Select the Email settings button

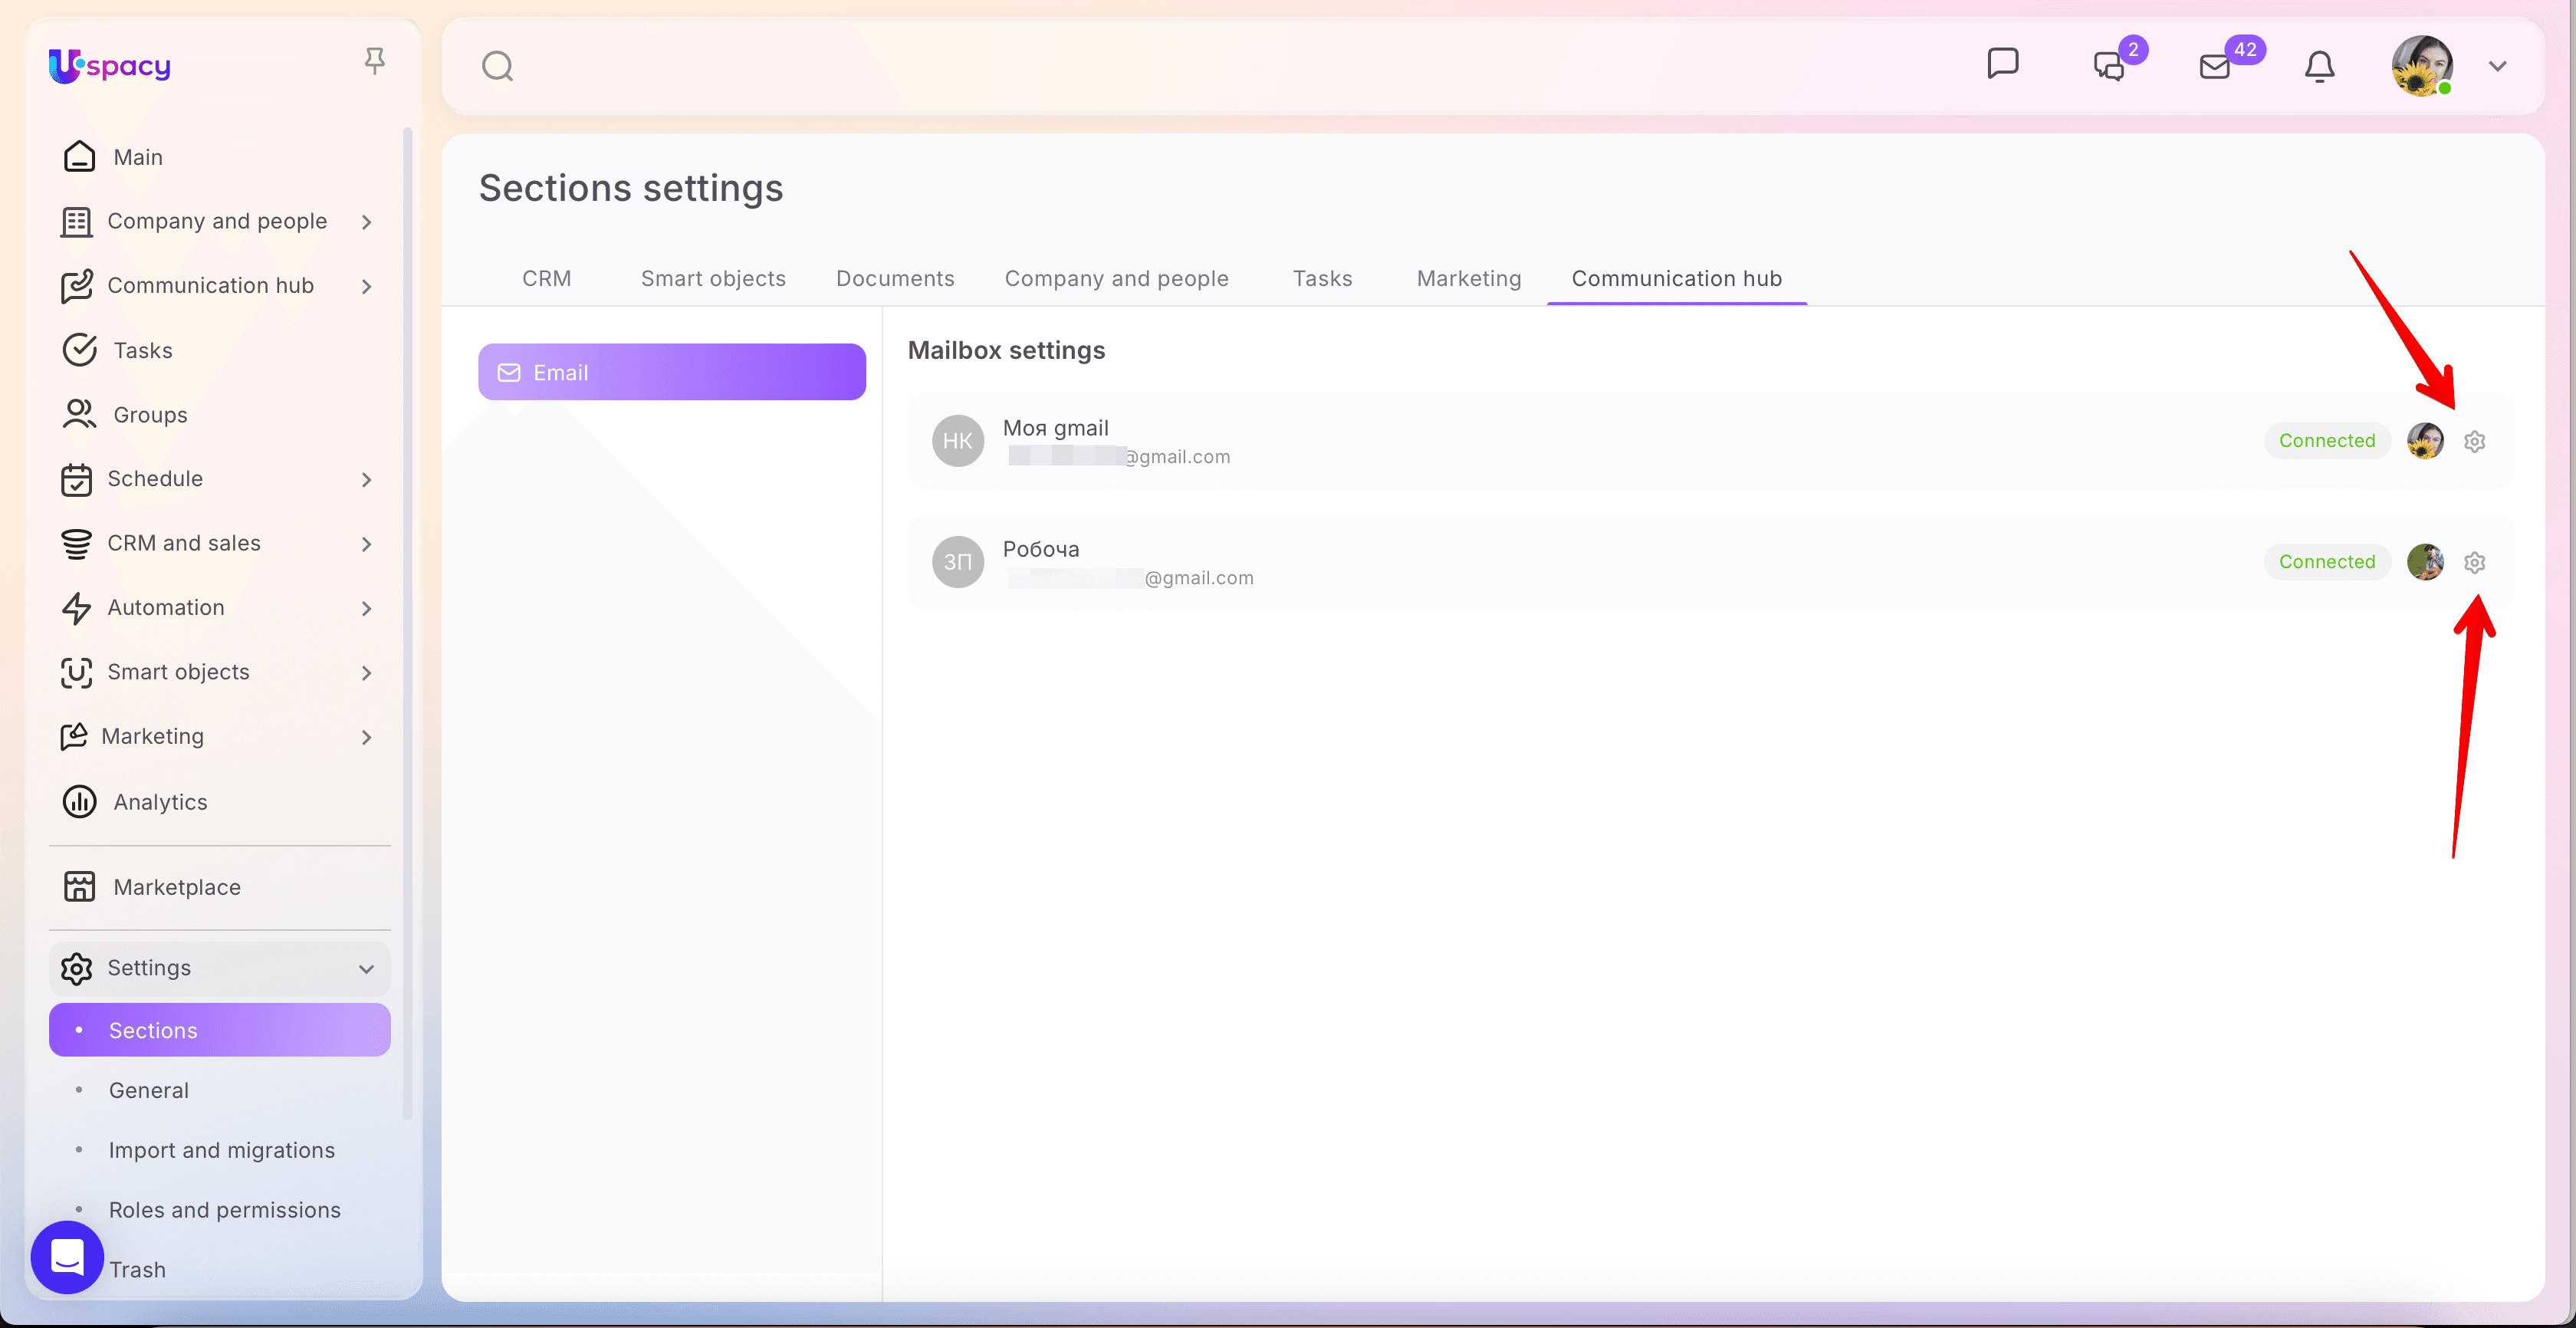(x=672, y=372)
